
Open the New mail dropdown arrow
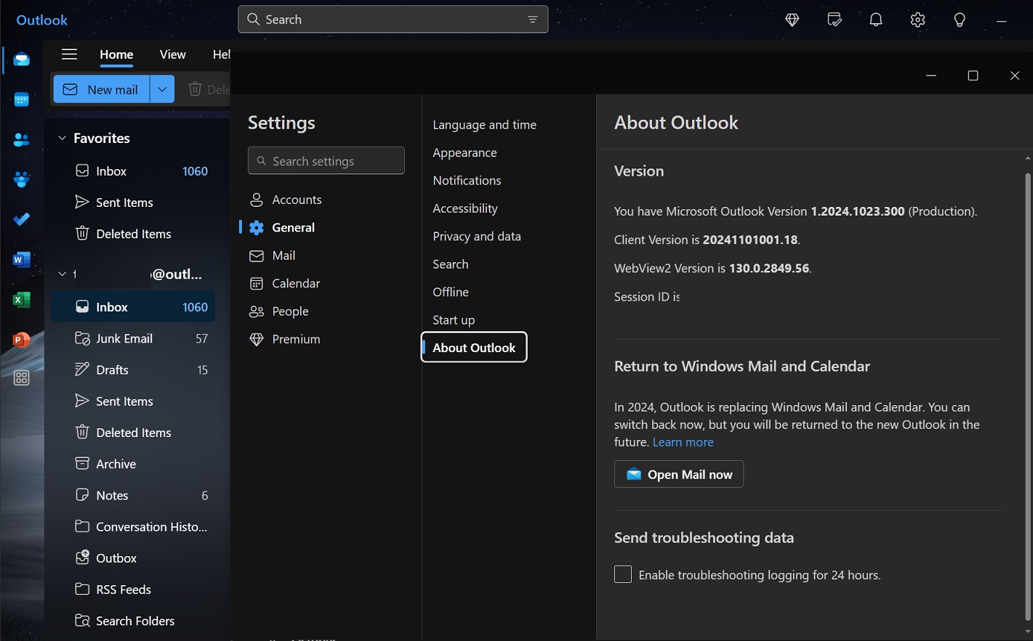coord(162,89)
